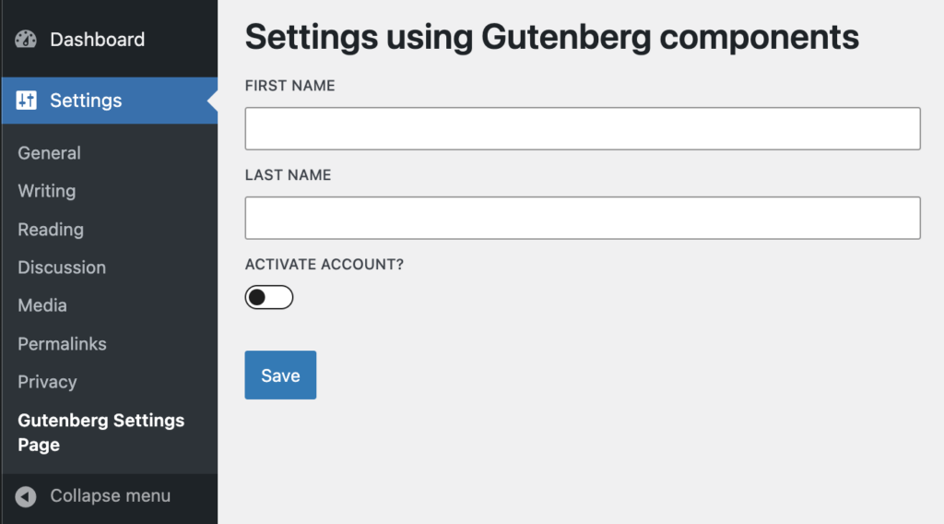
Task: Click the Settings sliders icon in sidebar
Action: [x=27, y=101]
